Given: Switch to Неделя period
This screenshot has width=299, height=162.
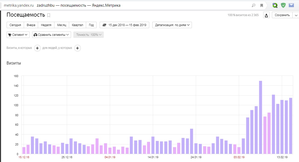Looking at the screenshot, I should [46, 25].
